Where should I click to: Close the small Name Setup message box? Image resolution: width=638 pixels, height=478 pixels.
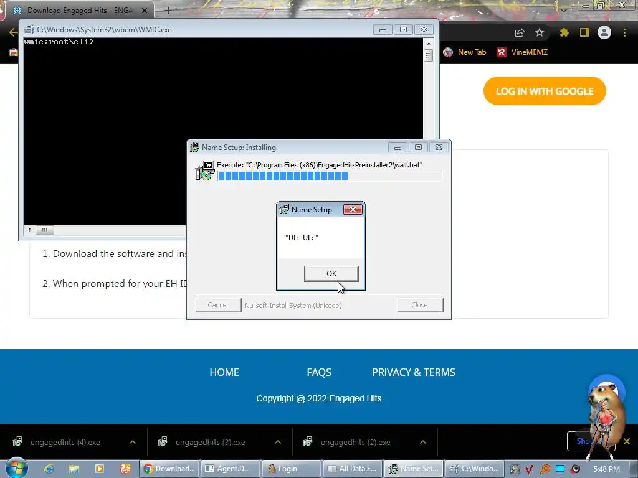coord(353,209)
